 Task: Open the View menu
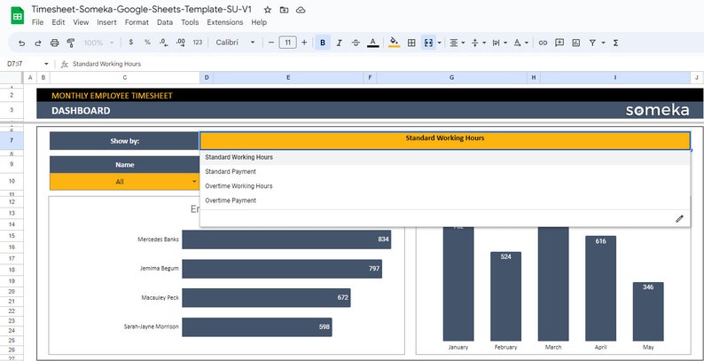pyautogui.click(x=82, y=22)
